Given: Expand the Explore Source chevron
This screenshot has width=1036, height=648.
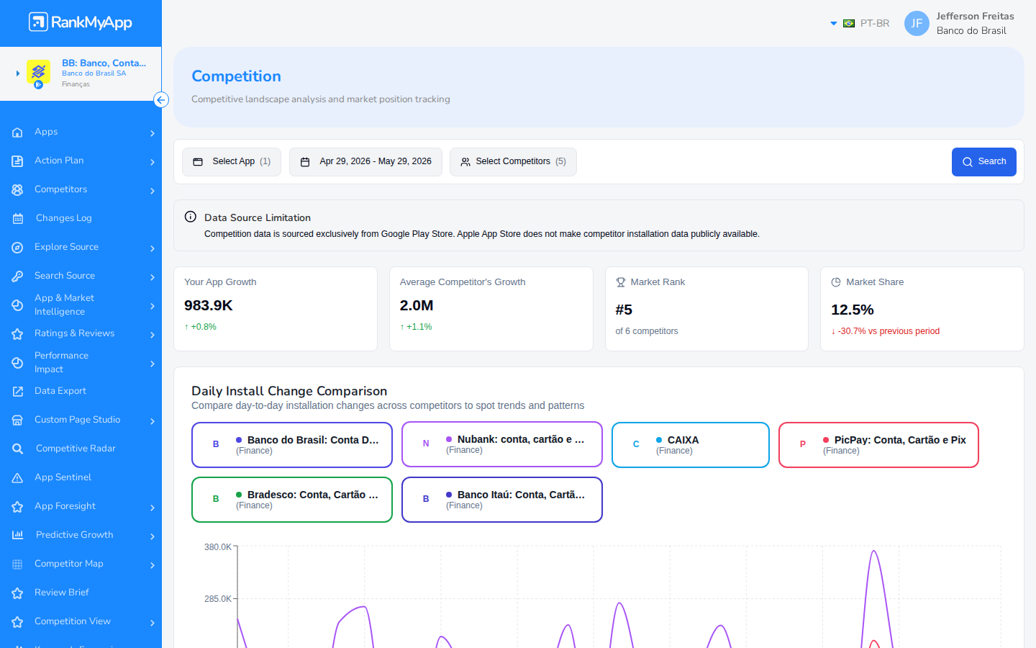Looking at the screenshot, I should pyautogui.click(x=153, y=248).
